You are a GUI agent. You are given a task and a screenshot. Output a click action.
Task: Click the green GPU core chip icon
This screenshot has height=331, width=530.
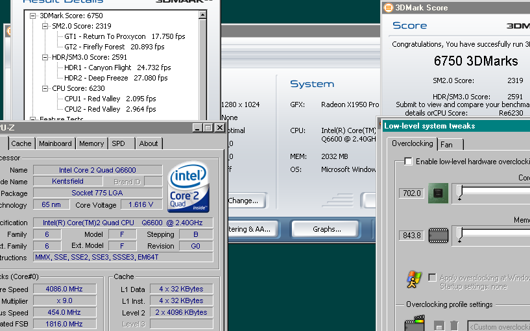pyautogui.click(x=438, y=193)
